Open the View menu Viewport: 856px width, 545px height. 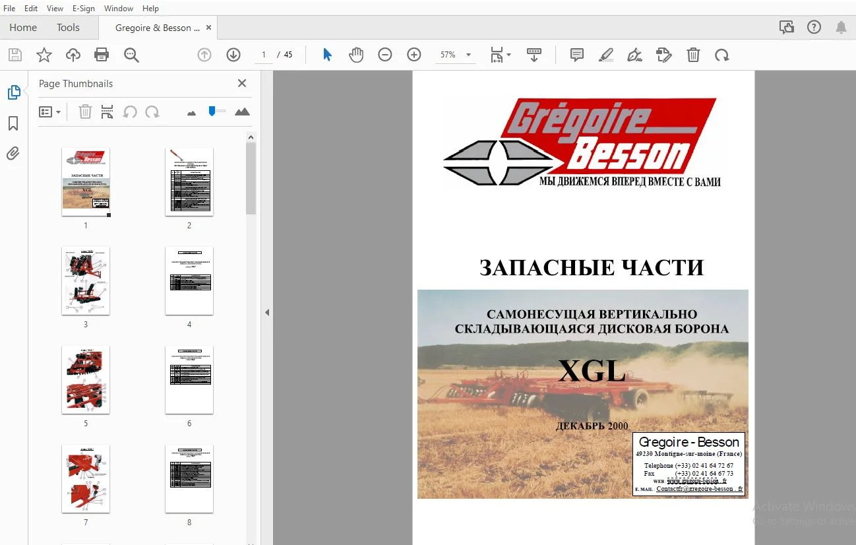55,9
